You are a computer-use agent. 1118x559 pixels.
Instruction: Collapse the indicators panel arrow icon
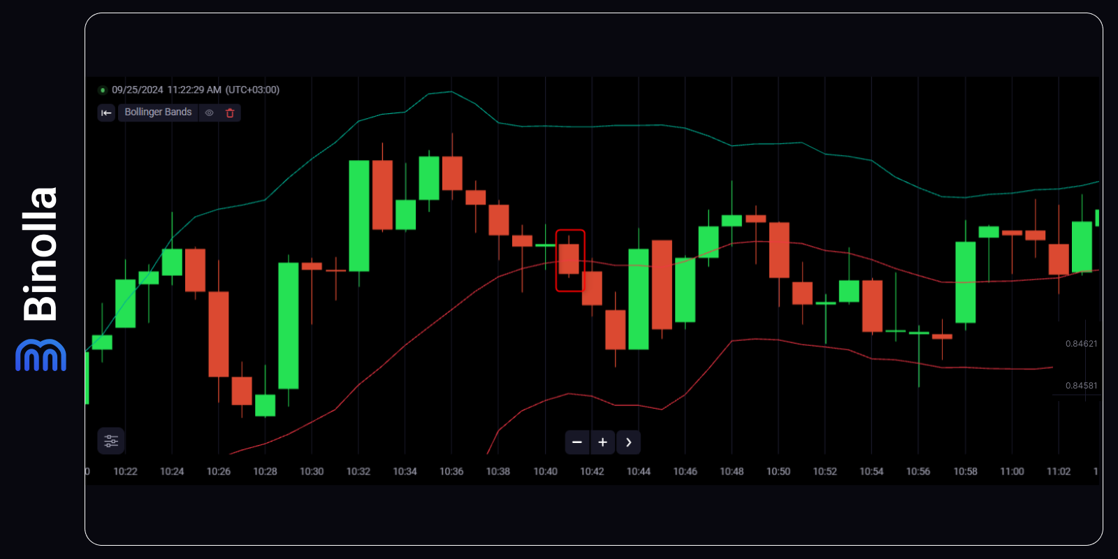tap(106, 112)
